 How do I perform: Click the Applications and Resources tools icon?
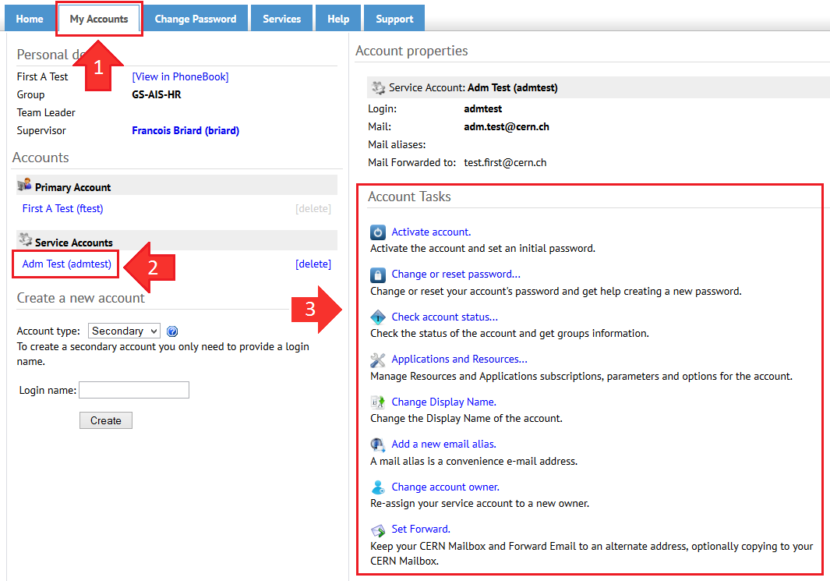(378, 360)
